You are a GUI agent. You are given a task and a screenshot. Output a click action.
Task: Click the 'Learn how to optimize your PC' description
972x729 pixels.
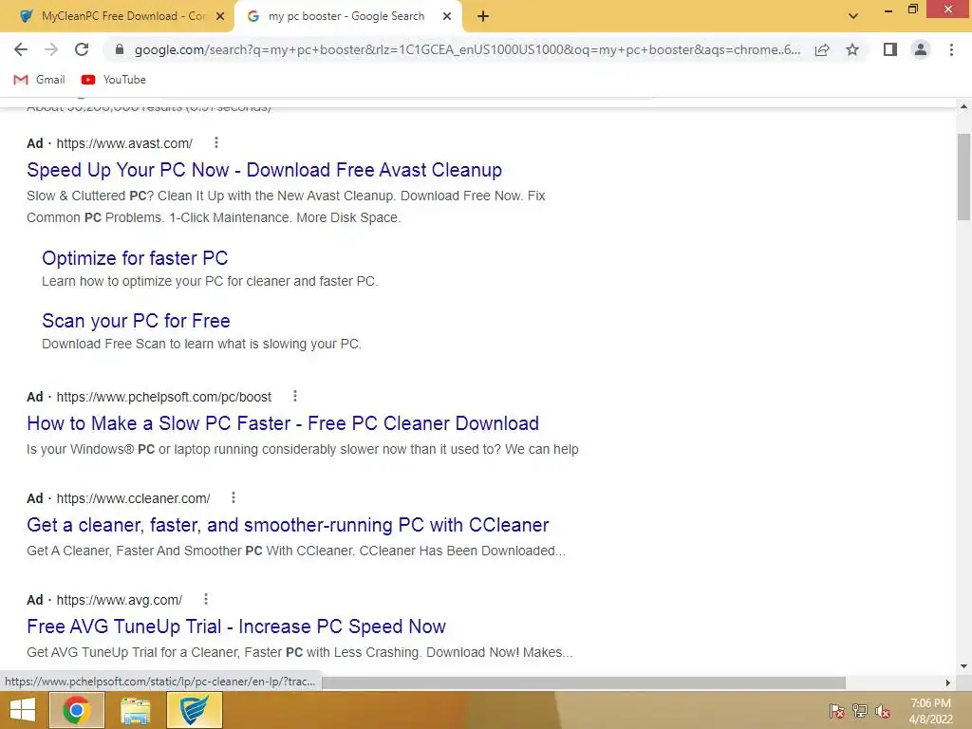pos(210,281)
